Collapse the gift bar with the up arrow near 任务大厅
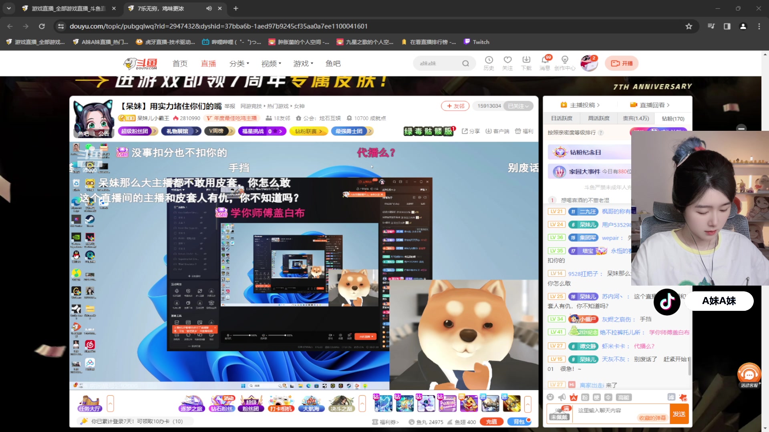The image size is (769, 432). [110, 404]
